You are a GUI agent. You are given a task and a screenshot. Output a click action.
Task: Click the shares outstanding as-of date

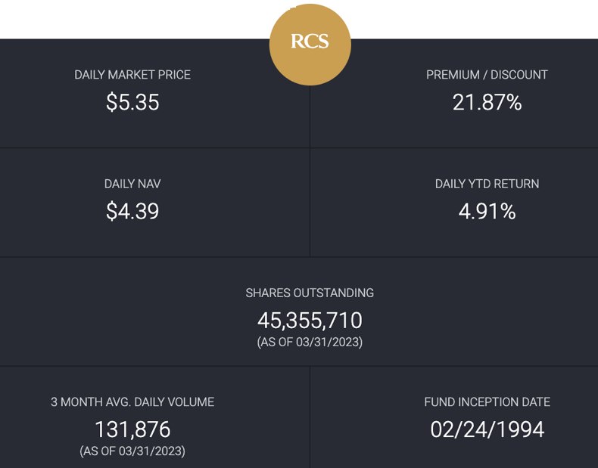pos(310,342)
